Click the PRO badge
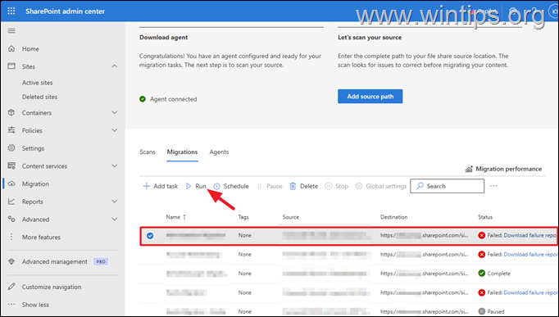 click(x=101, y=262)
